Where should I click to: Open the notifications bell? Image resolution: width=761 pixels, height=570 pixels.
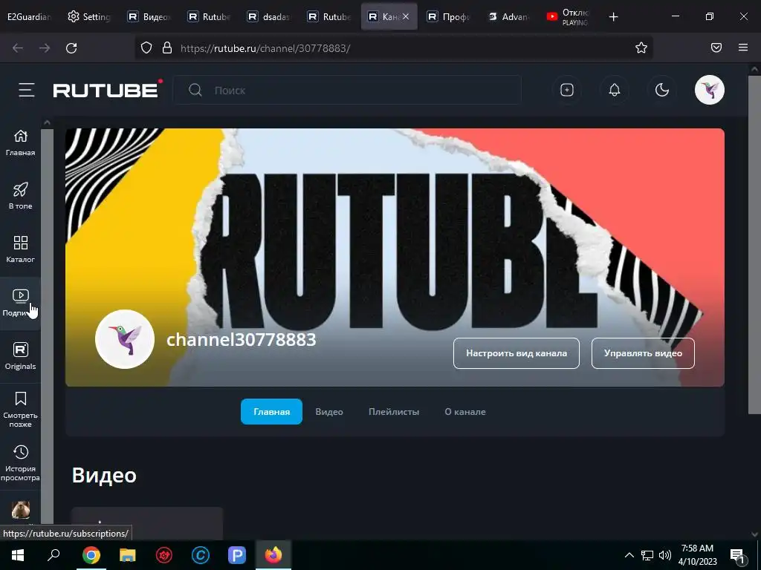pos(615,90)
